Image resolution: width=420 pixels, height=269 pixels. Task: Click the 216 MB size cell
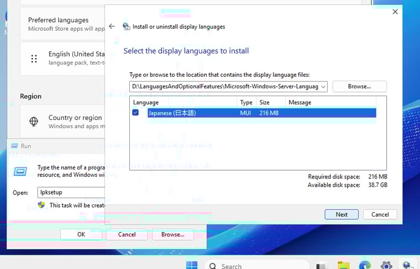(269, 113)
